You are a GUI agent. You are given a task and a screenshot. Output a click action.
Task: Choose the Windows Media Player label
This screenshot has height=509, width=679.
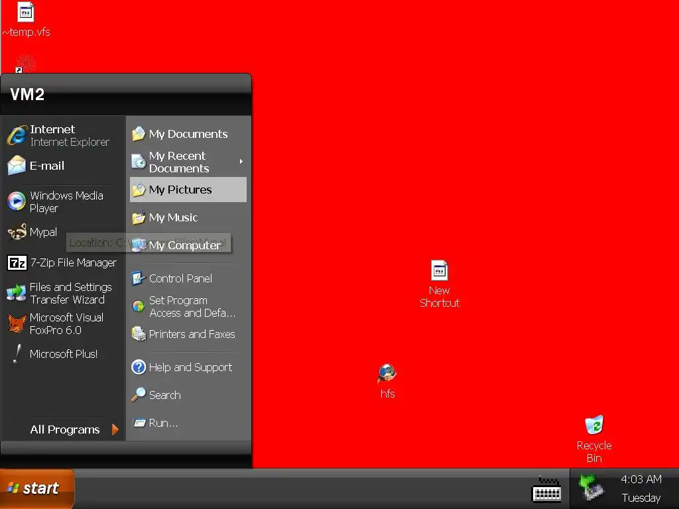[66, 201]
